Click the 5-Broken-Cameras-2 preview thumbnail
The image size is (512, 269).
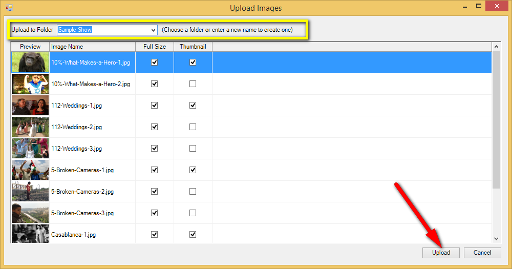point(30,192)
